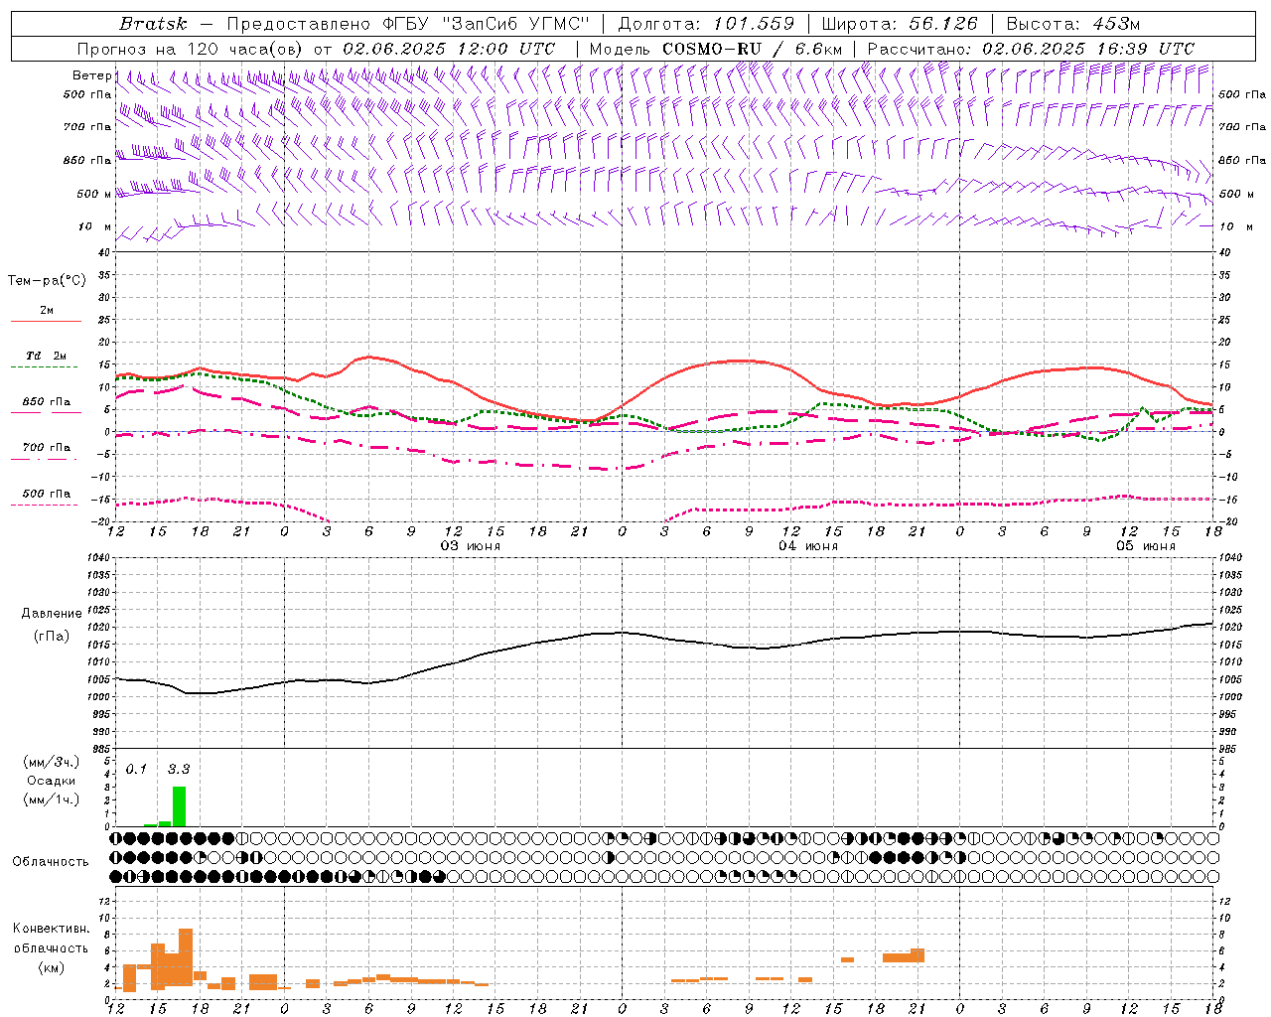The height and width of the screenshot is (1017, 1271).
Task: Click the Рассчитано: 02.06.2025 16:39 UTC timestamp
Action: pos(1031,49)
